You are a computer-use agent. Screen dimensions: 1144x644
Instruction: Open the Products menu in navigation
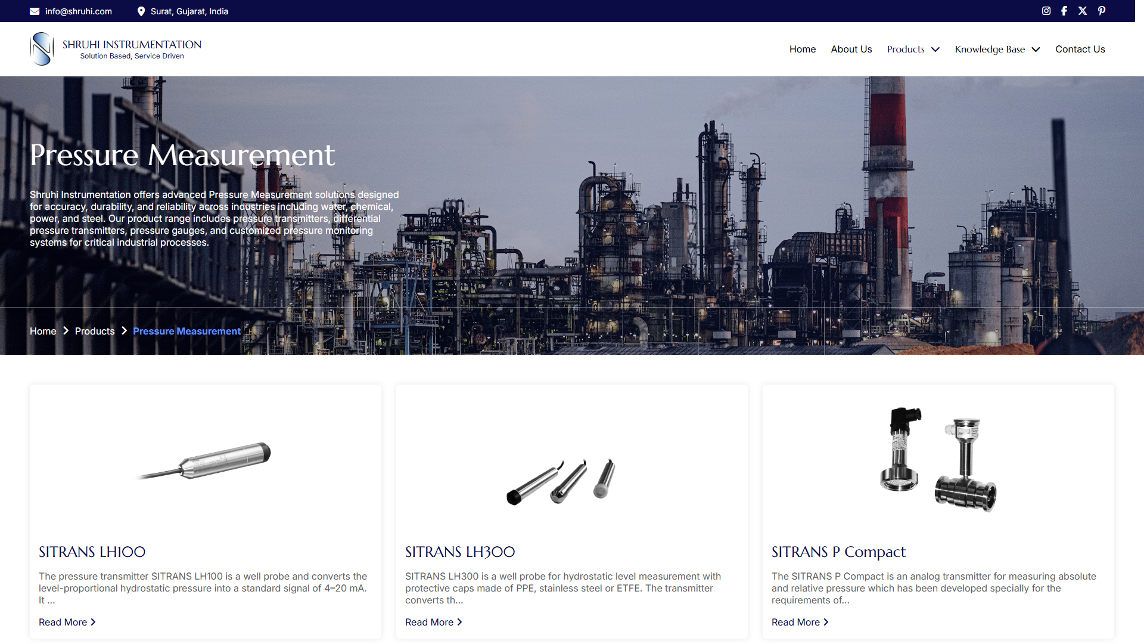(x=905, y=49)
